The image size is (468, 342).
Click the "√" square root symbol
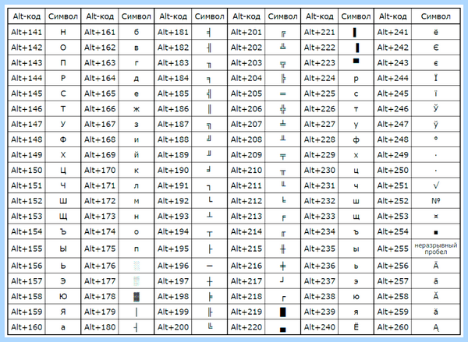(x=436, y=185)
